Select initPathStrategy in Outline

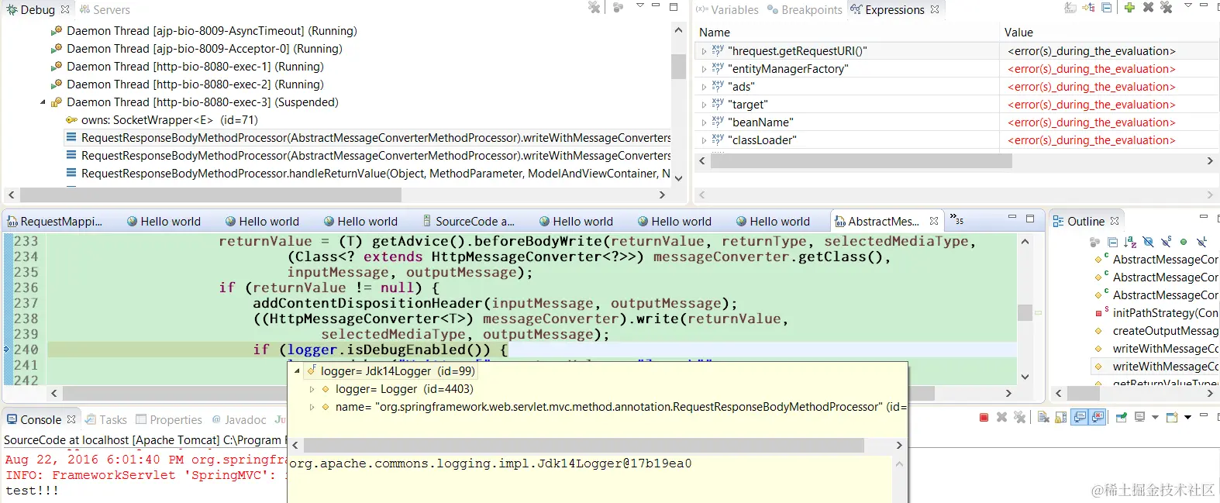pyautogui.click(x=1156, y=313)
